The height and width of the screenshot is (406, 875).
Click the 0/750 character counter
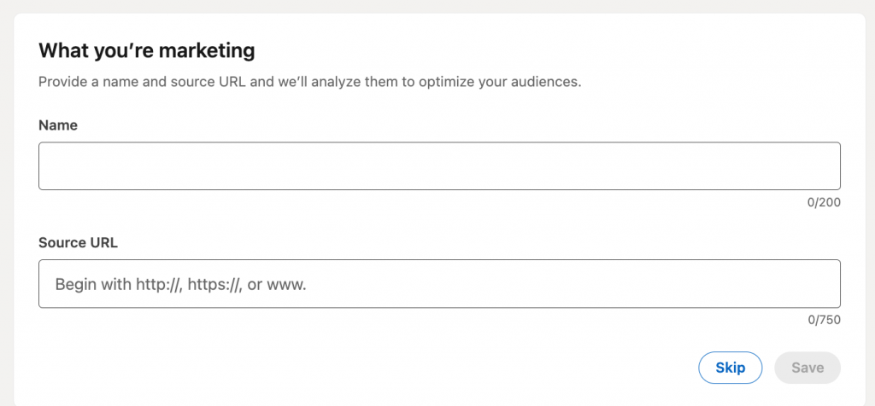pyautogui.click(x=825, y=321)
